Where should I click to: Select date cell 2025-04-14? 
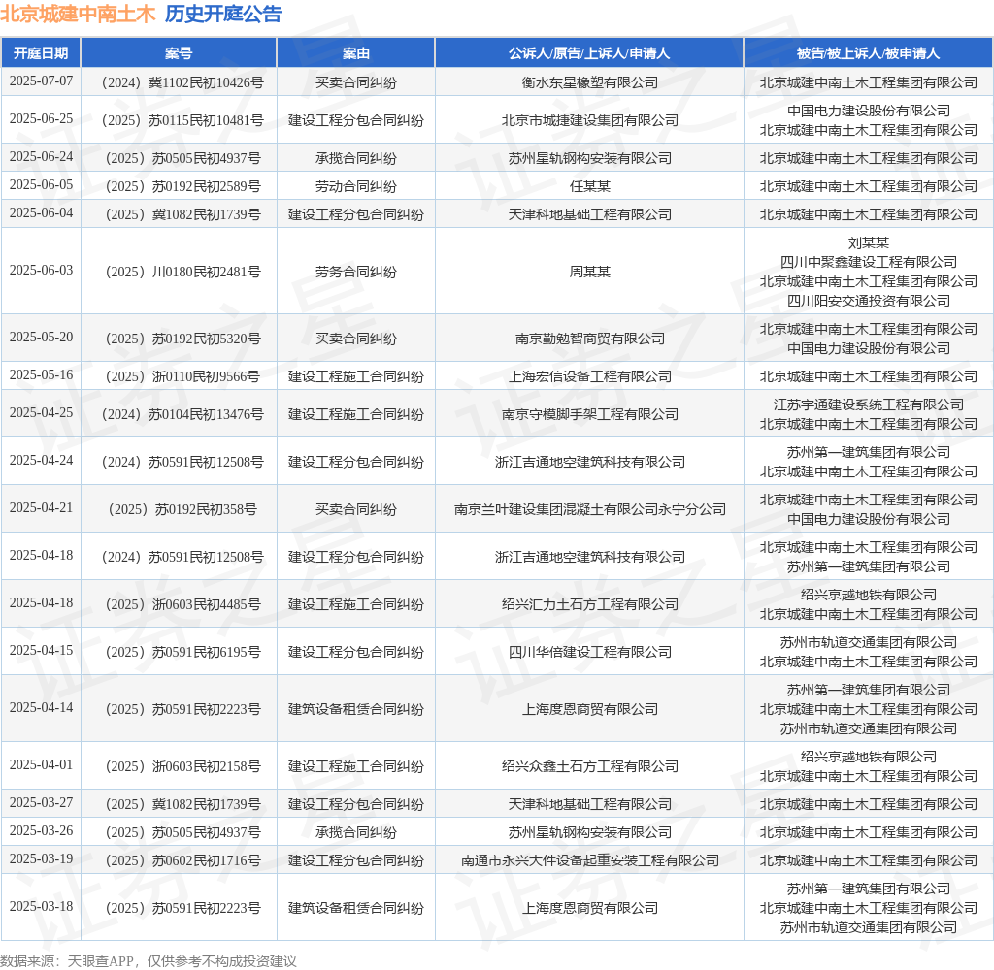(x=41, y=708)
